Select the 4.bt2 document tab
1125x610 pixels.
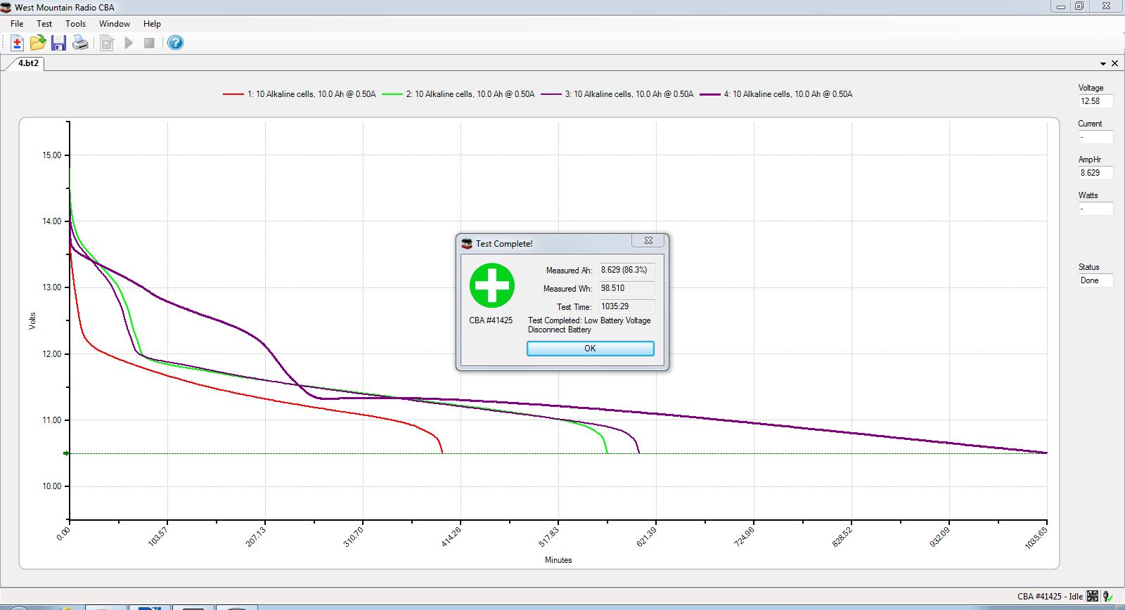tap(28, 63)
